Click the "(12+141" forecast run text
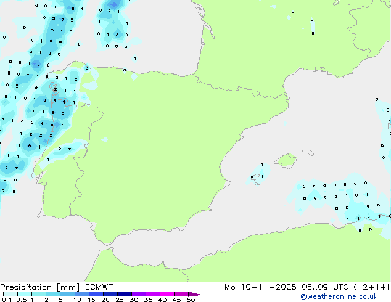 pos(371,287)
